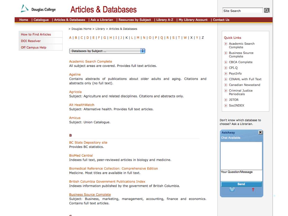Open the Agricola database link

tap(75, 92)
